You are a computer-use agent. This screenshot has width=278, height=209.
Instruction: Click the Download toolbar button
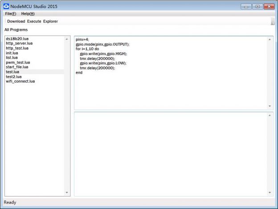click(16, 21)
